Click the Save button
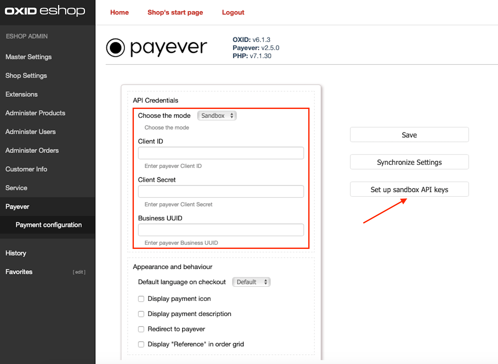This screenshot has width=498, height=364. coord(409,135)
